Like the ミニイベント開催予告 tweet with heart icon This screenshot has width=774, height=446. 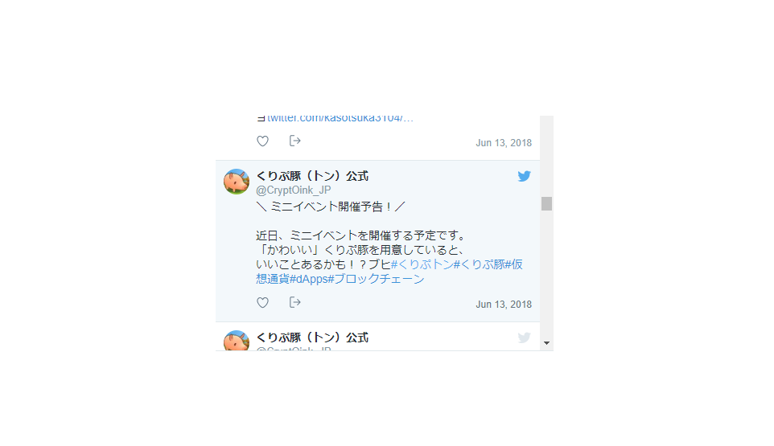point(262,303)
